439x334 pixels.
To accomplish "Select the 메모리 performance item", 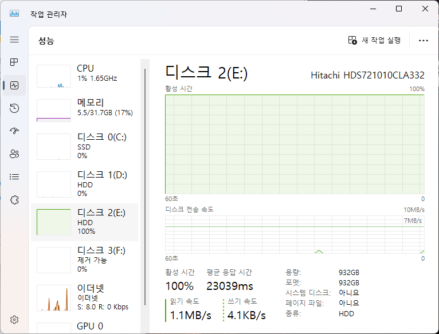I will point(85,111).
